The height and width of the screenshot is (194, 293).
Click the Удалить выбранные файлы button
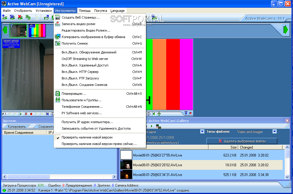pos(242,141)
